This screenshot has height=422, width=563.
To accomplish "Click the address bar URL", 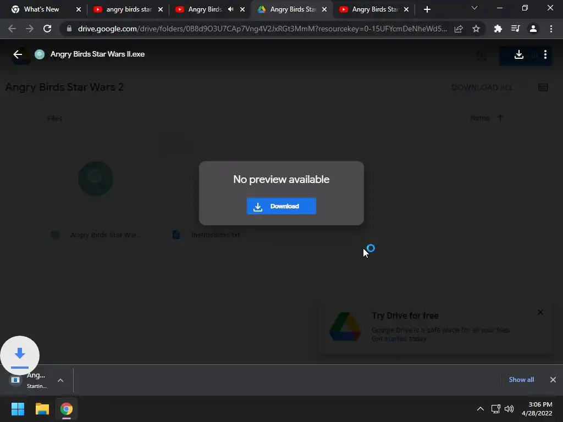I will pos(262,29).
